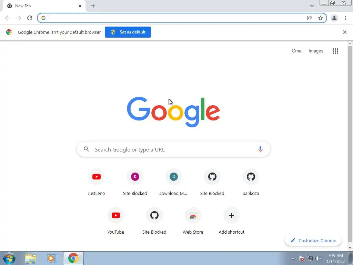Close the New Tab tab
This screenshot has height=265, width=353.
pos(80,6)
